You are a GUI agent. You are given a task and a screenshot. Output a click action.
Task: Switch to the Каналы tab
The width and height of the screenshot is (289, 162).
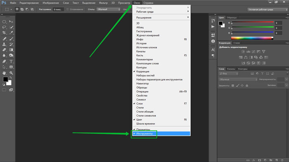tap(231, 69)
